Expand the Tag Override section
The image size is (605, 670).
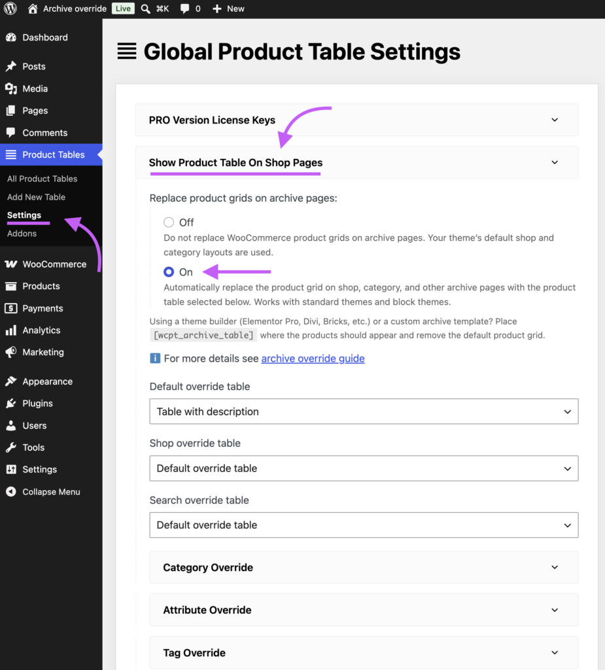point(364,653)
